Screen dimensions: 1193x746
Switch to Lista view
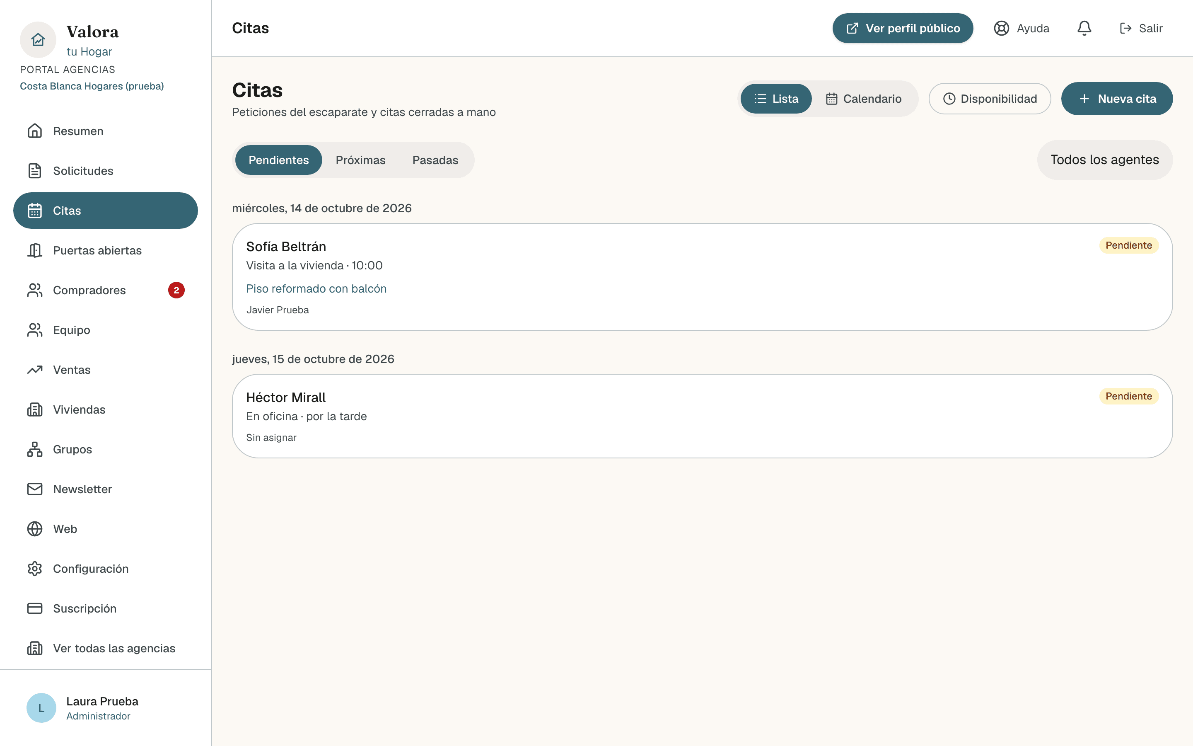[775, 99]
